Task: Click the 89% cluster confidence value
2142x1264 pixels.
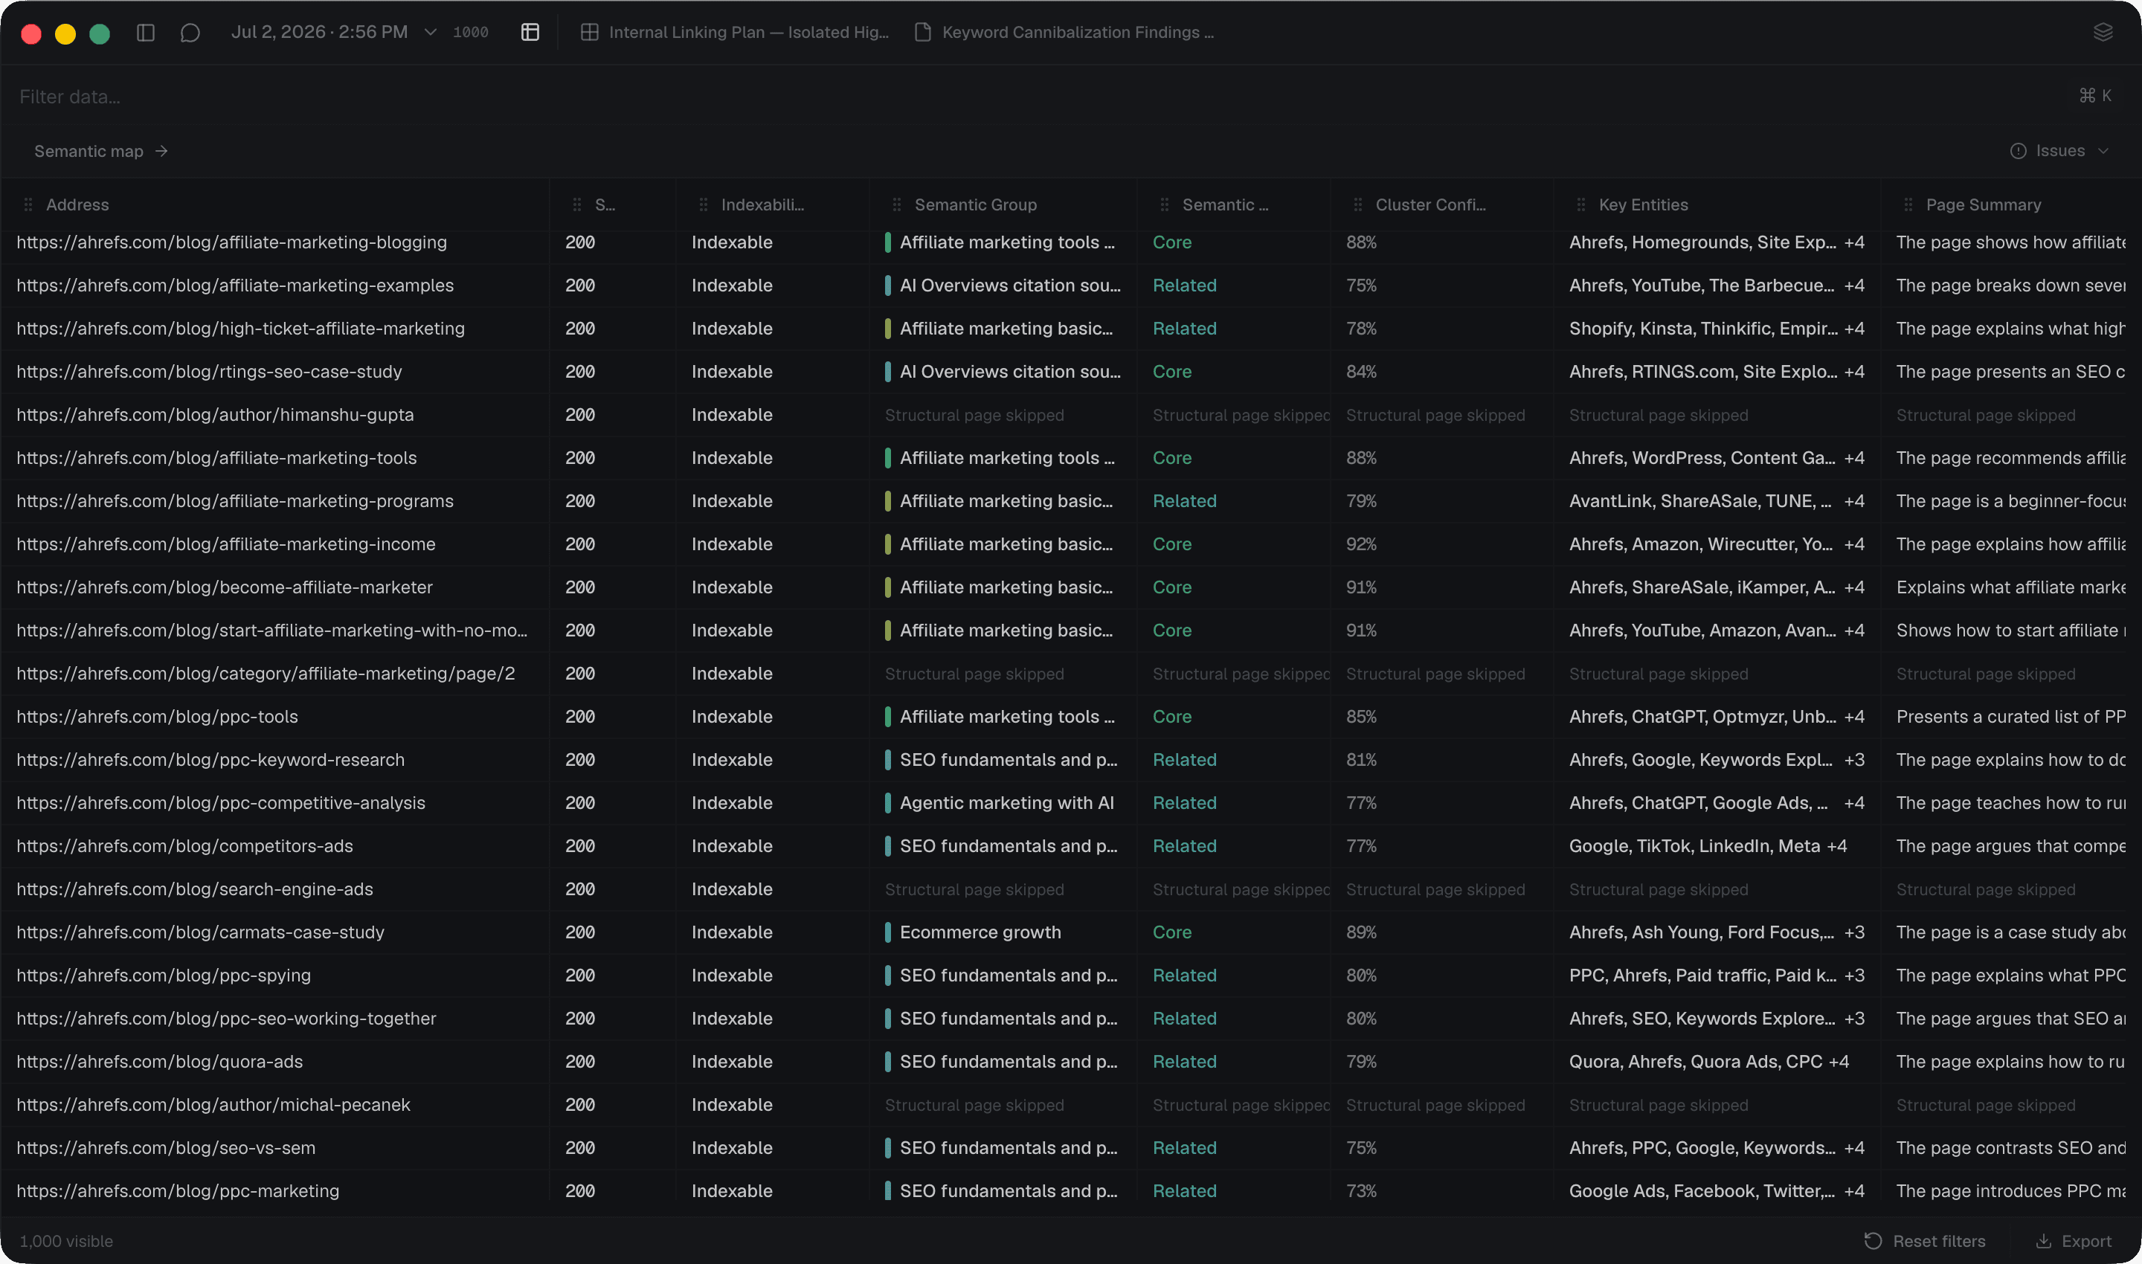Action: pyautogui.click(x=1360, y=932)
